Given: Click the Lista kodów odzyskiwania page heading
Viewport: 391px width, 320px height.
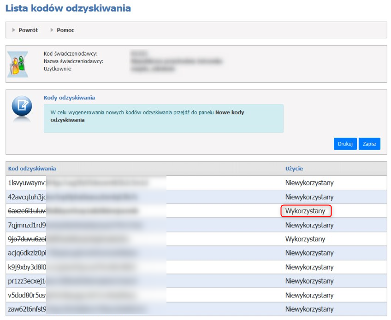Looking at the screenshot, I should [x=68, y=8].
